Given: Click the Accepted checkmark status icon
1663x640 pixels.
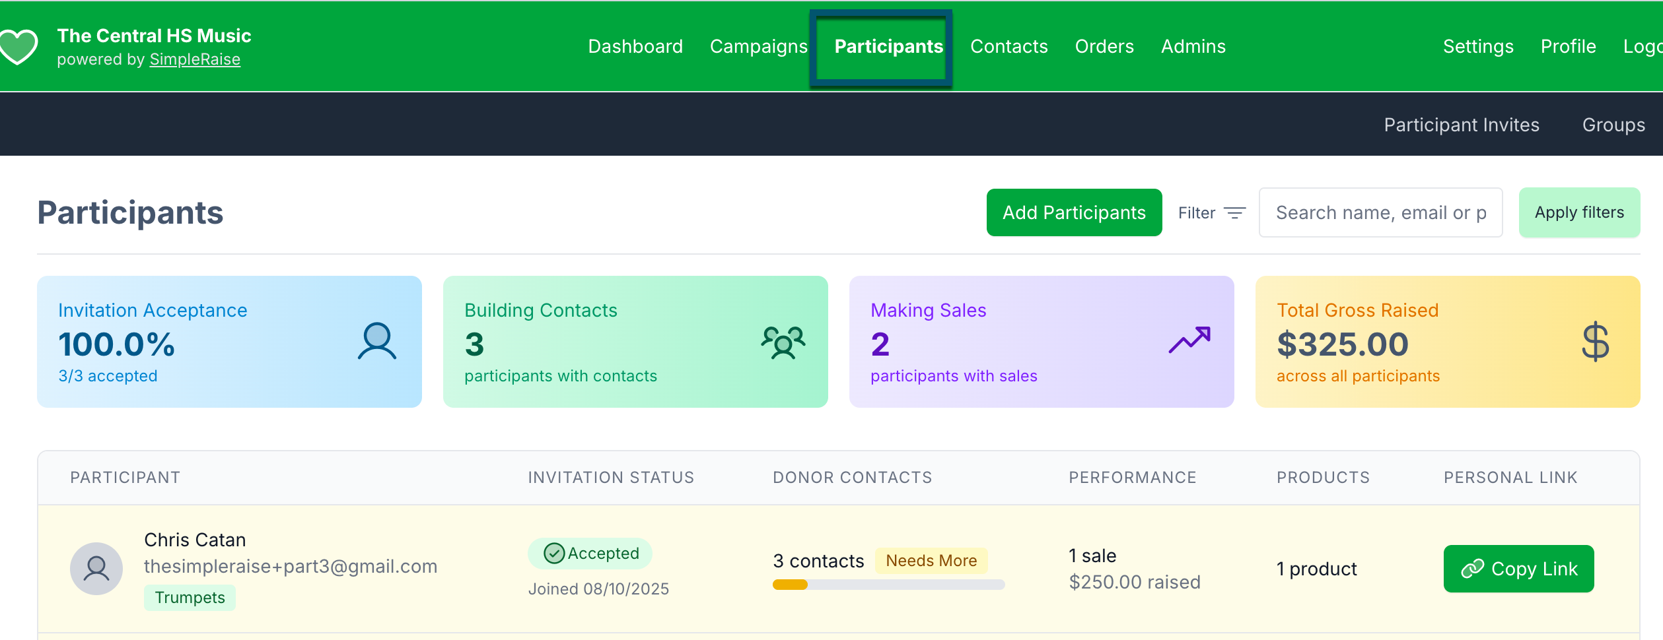Looking at the screenshot, I should (553, 553).
